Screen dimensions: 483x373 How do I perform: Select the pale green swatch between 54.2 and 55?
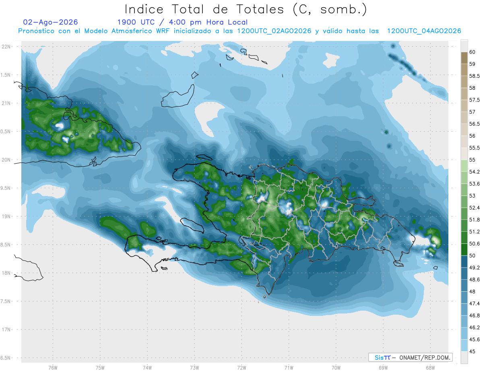(464, 166)
